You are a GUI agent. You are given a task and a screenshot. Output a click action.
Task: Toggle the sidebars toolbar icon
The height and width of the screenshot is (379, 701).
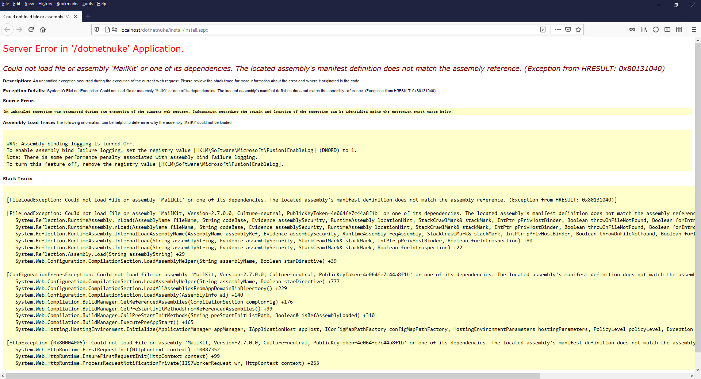pos(667,30)
